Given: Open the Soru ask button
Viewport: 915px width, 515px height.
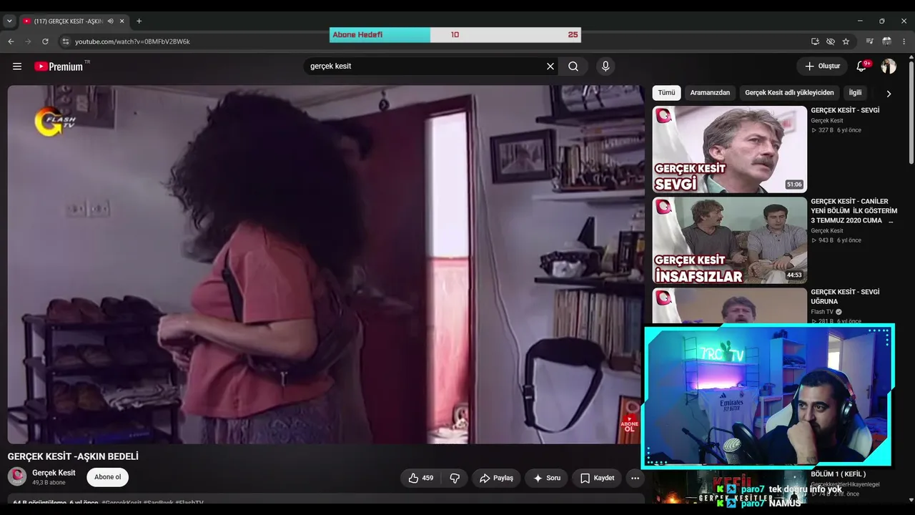Looking at the screenshot, I should coord(546,478).
